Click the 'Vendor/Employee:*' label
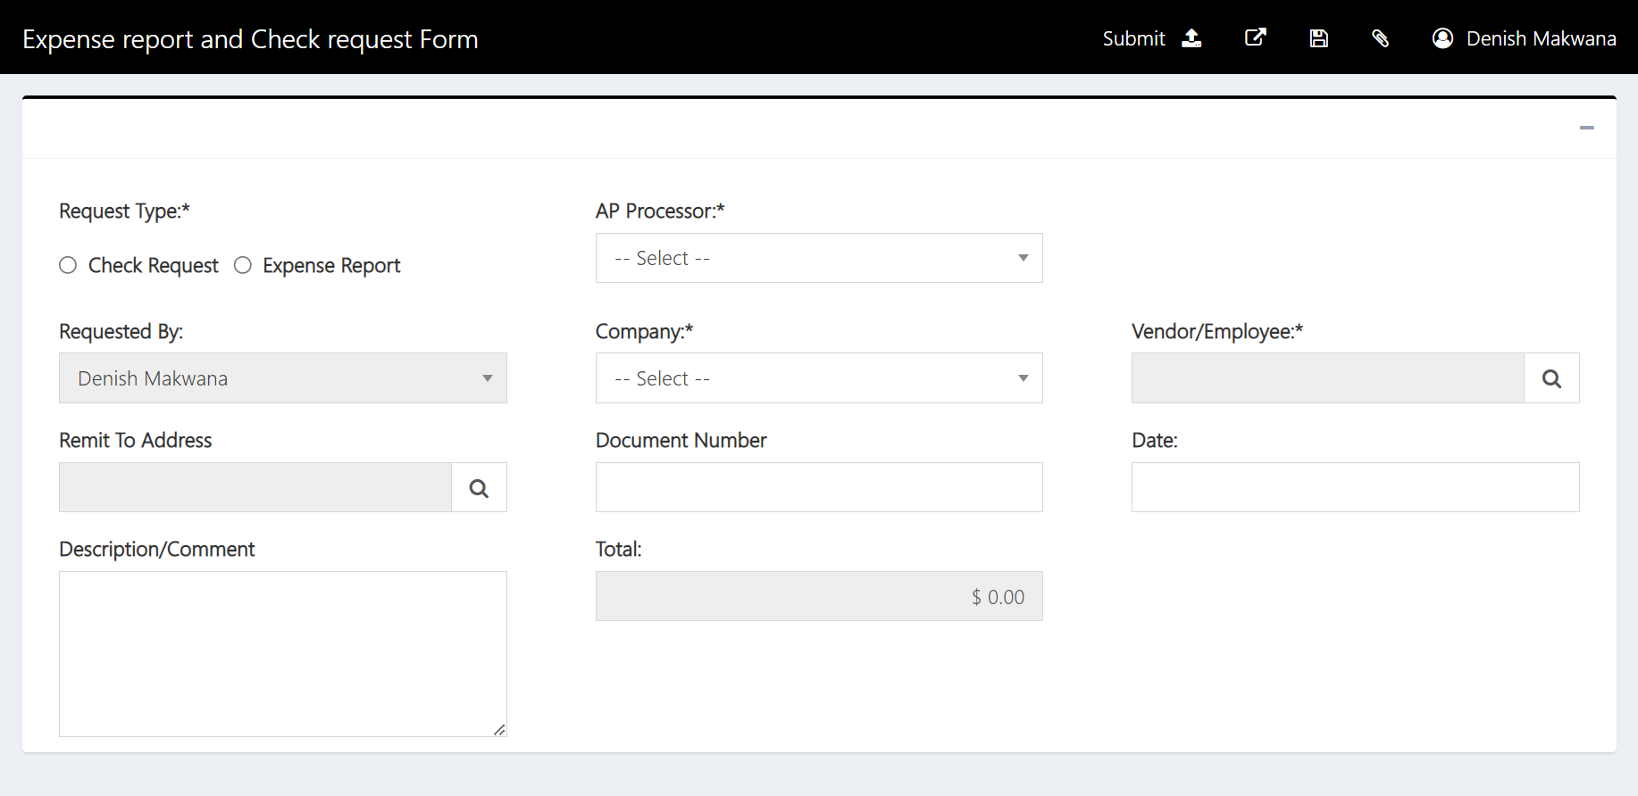The width and height of the screenshot is (1638, 796). pyautogui.click(x=1217, y=332)
